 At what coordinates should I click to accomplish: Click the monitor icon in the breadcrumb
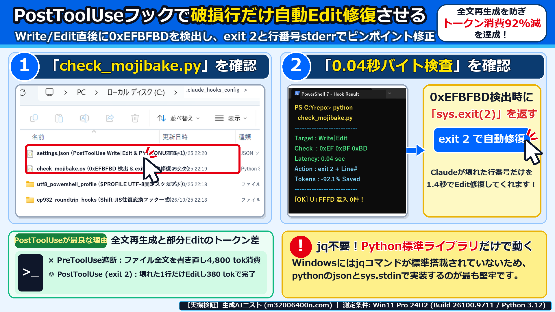49,92
